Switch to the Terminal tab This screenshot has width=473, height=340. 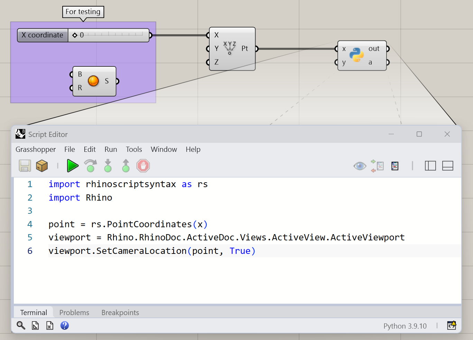point(34,312)
